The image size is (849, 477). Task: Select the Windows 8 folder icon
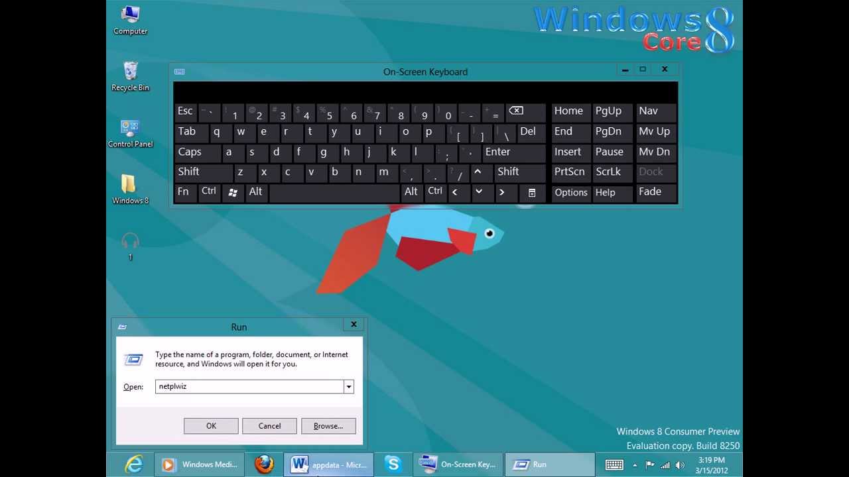tap(130, 189)
